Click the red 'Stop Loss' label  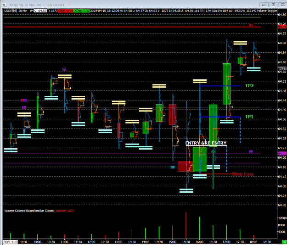pos(243,174)
